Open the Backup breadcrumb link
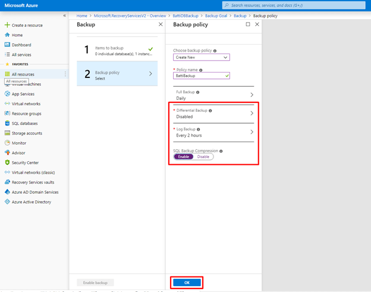The image size is (371, 292). (240, 15)
